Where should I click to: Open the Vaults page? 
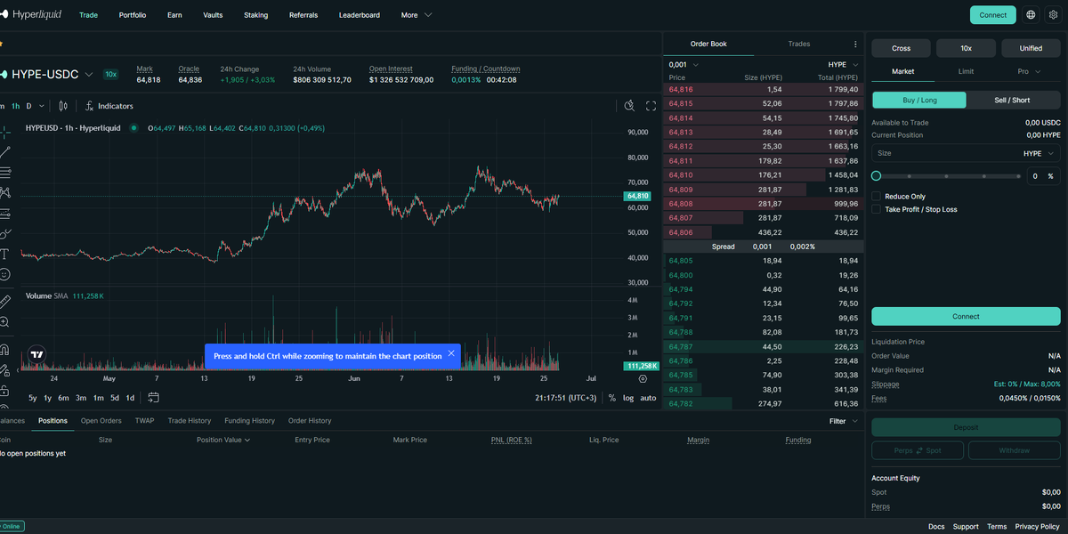(213, 15)
